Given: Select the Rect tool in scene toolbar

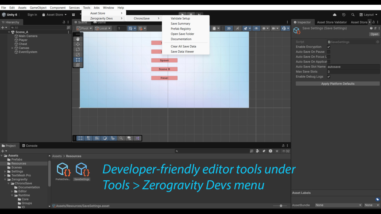Looking at the screenshot, I should tap(78, 60).
